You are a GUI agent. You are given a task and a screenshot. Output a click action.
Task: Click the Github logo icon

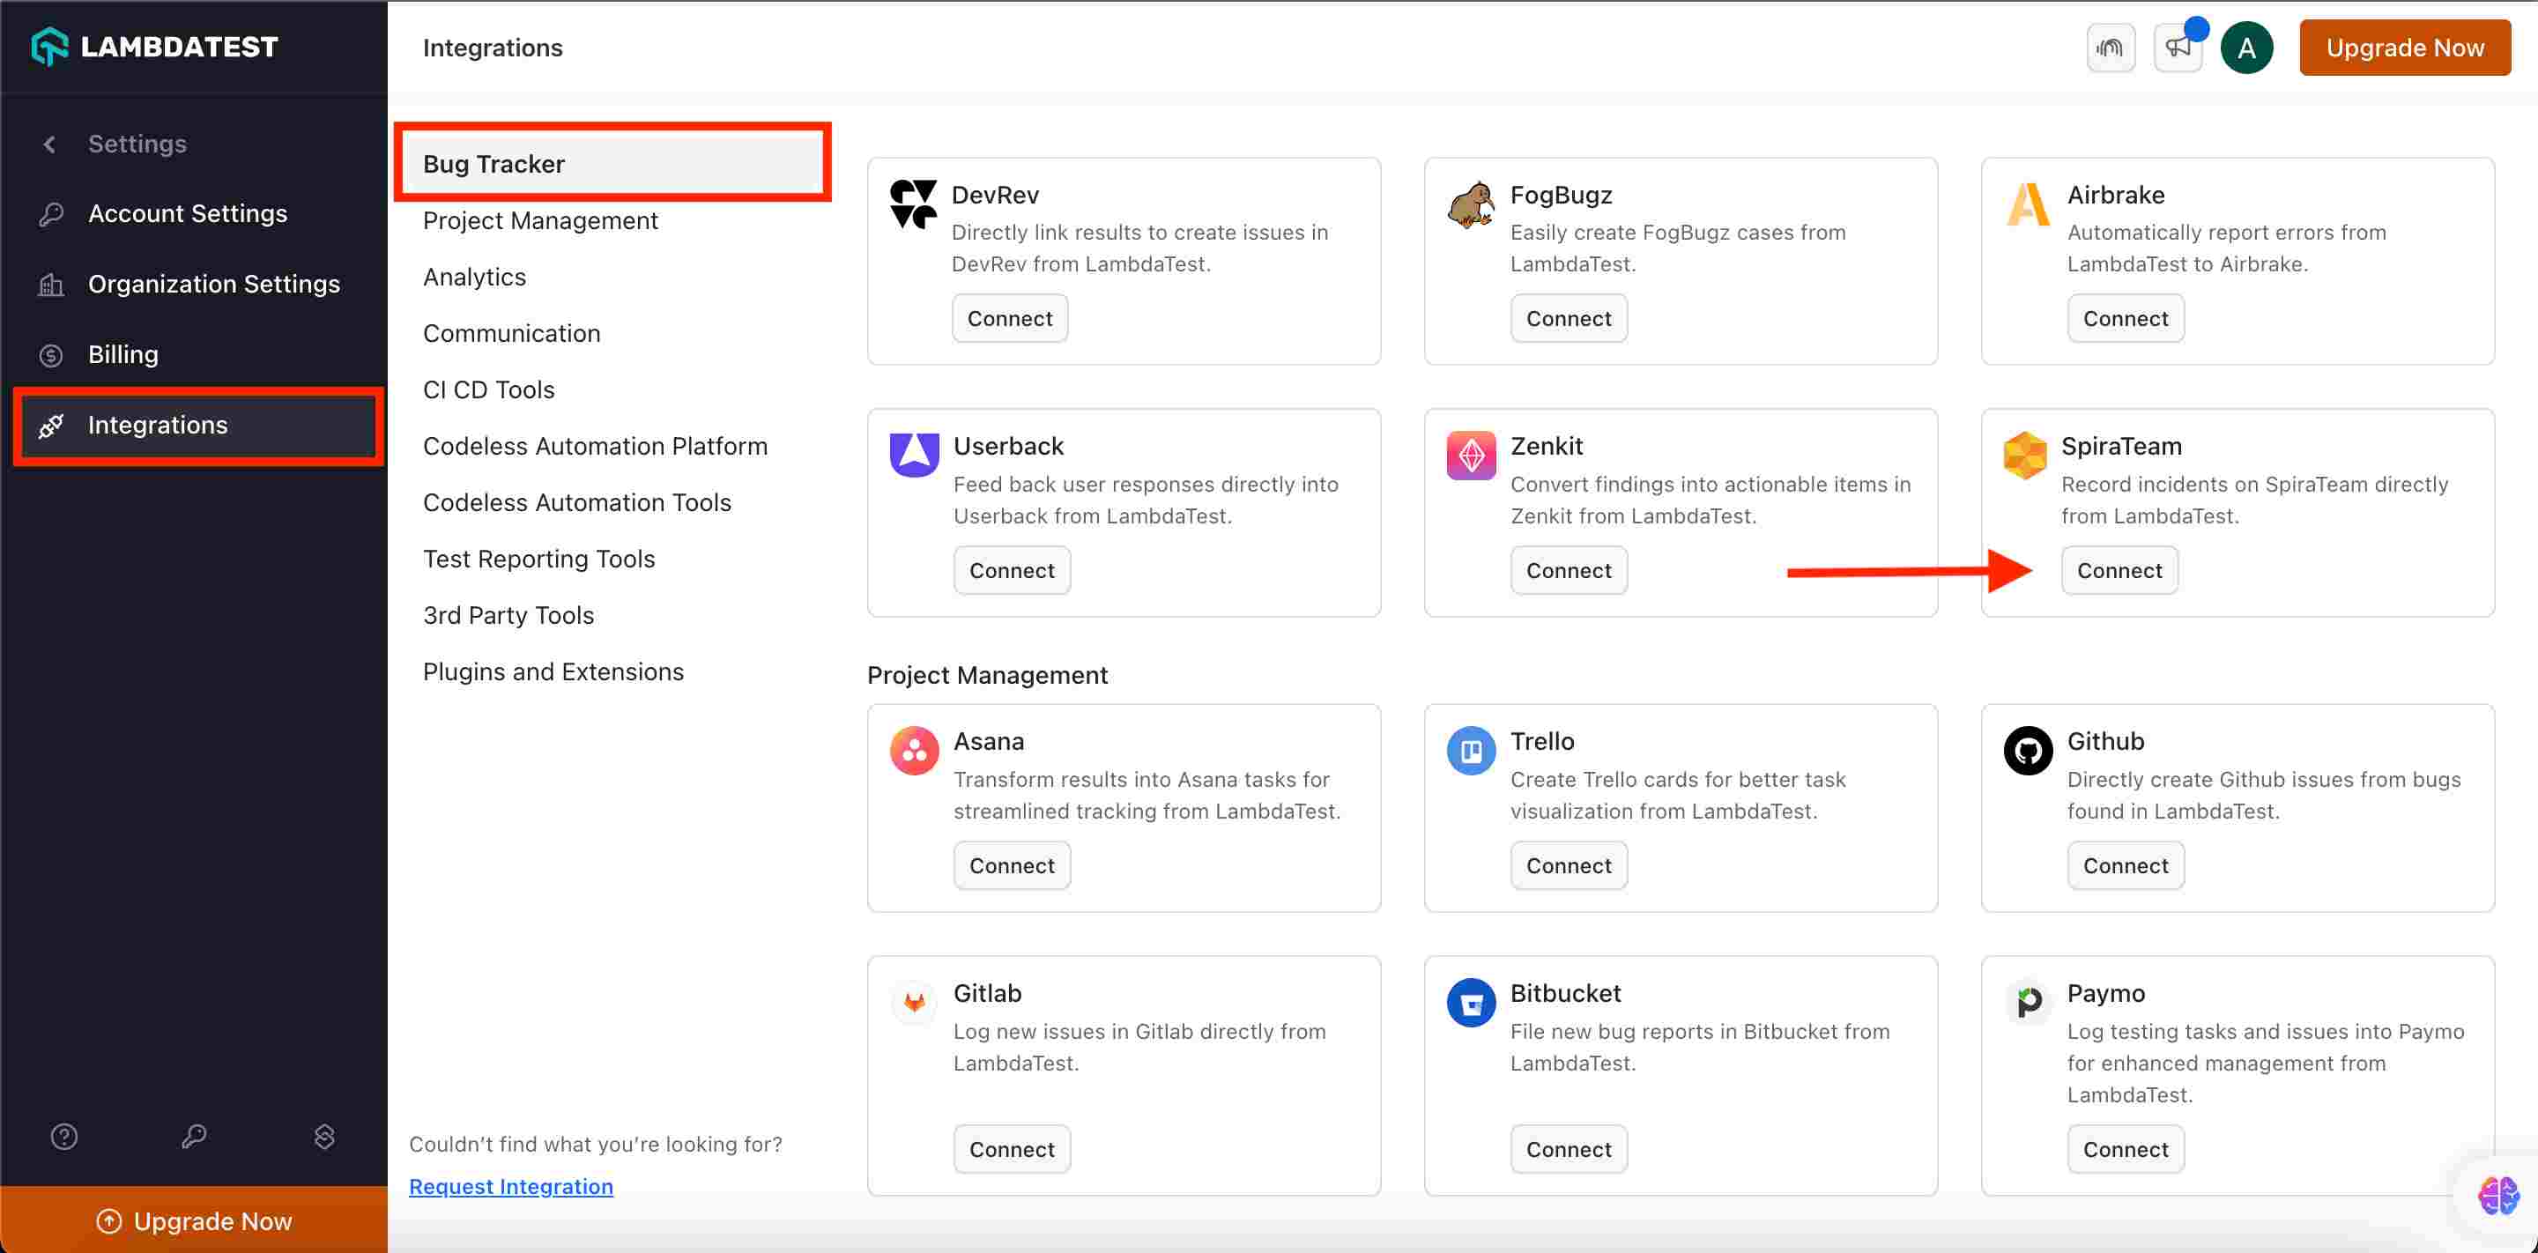coord(2028,751)
